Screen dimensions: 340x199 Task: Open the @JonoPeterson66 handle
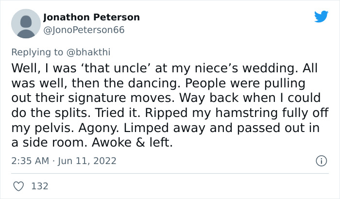coord(84,30)
